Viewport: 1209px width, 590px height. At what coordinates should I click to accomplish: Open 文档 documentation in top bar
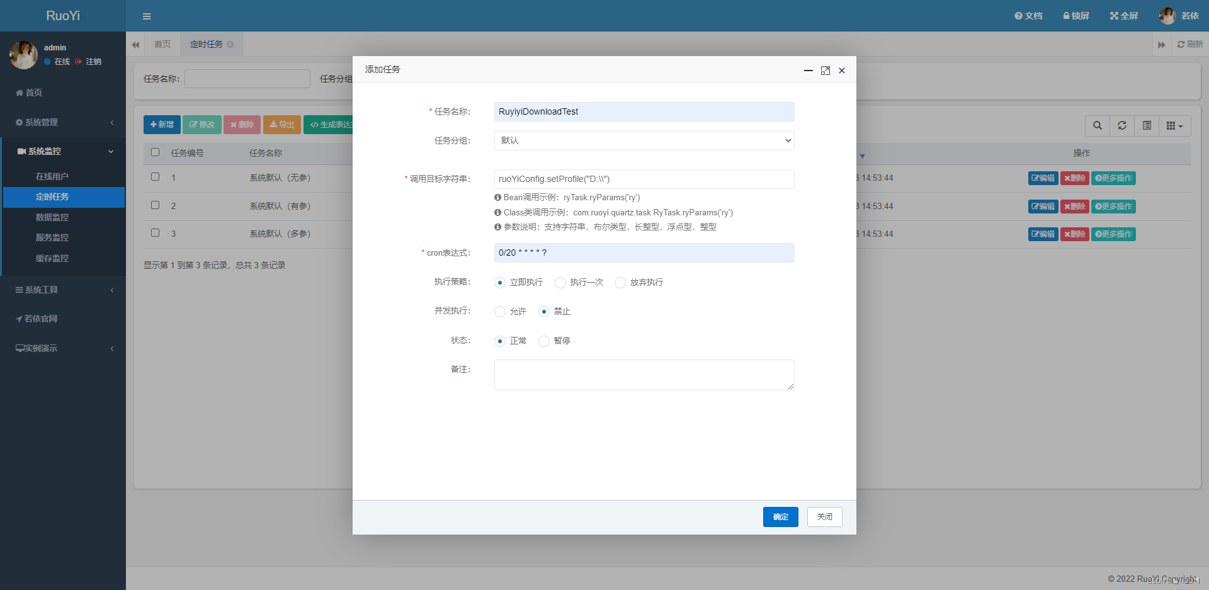click(x=1028, y=16)
